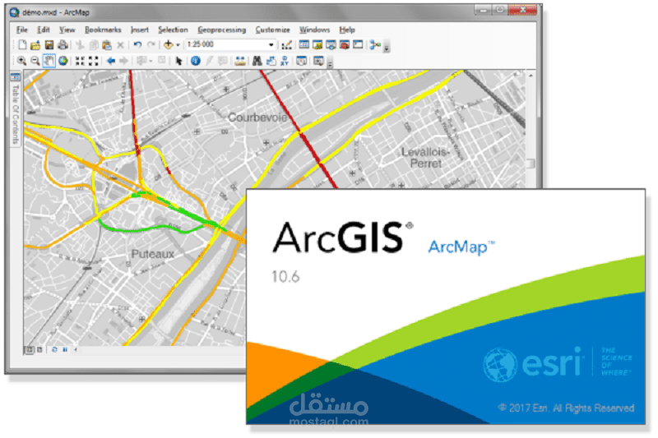Screen dimensions: 658x438
Task: Go back to previous extent
Action: pos(111,61)
